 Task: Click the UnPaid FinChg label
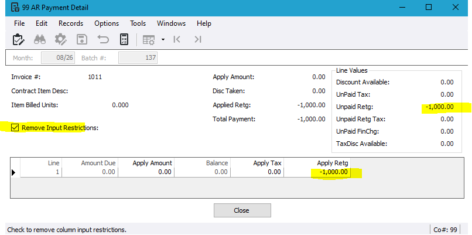(x=357, y=131)
